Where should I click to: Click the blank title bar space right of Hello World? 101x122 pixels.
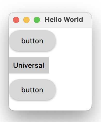[87, 20]
